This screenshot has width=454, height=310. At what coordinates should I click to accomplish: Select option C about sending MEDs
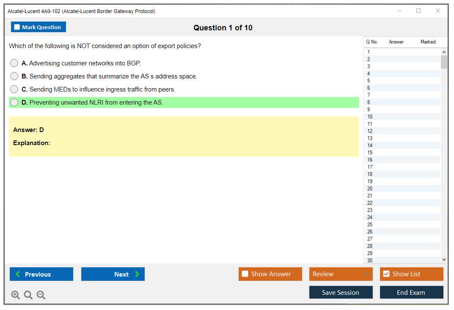(x=14, y=89)
